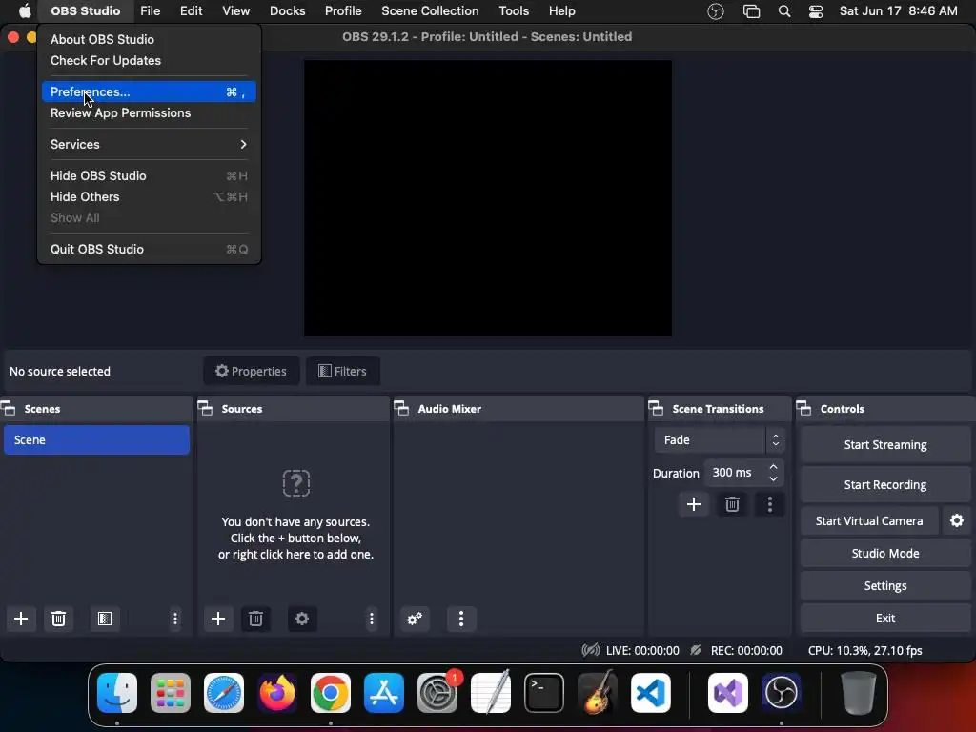Screen dimensions: 976x732
Task: Open transition properties three-dot menu
Action: pos(770,504)
